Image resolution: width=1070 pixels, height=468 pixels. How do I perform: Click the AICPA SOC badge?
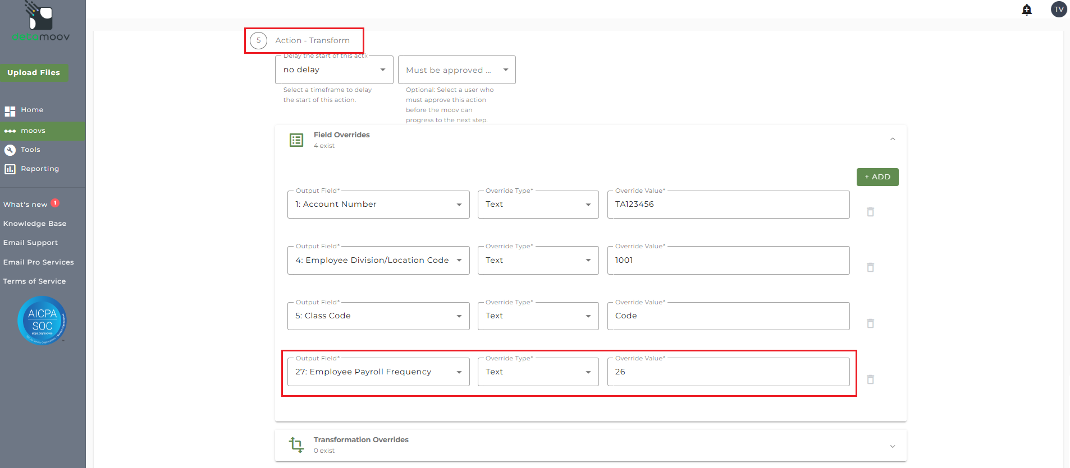(x=42, y=321)
